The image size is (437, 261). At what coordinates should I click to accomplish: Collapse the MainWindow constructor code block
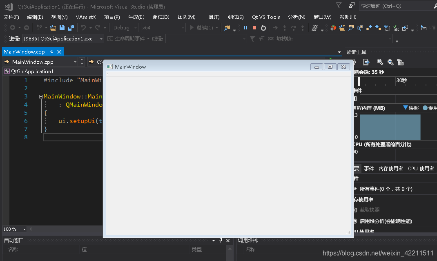pos(41,96)
